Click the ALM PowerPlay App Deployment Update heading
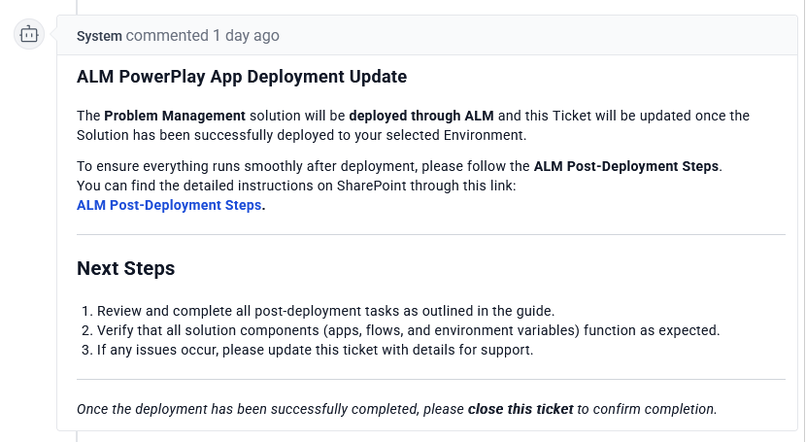The image size is (806, 442). coord(241,77)
